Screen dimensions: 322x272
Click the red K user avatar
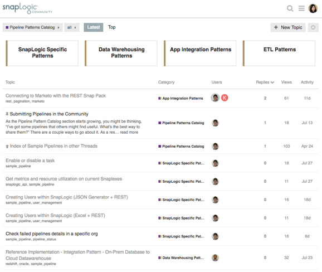(x=225, y=98)
